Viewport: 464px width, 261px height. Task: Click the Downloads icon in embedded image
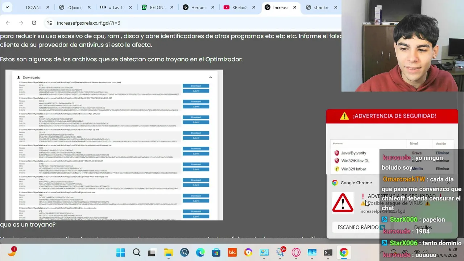(18, 77)
